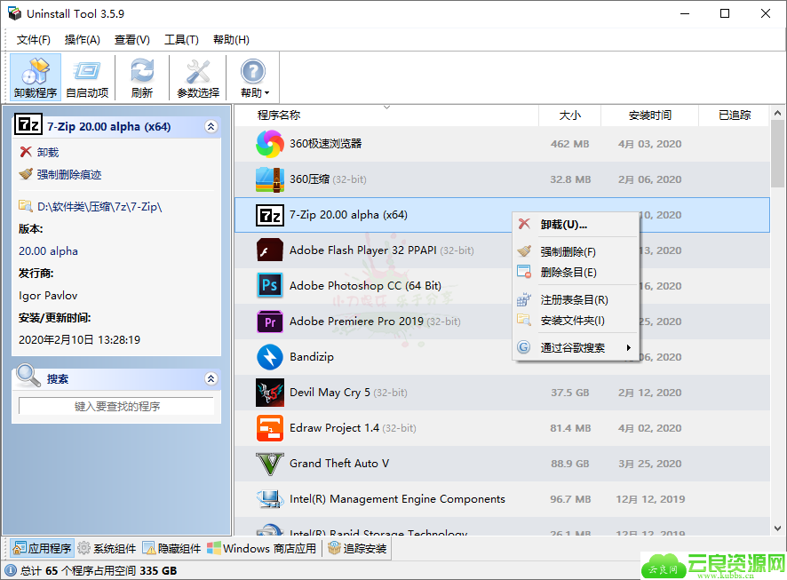Open the 文件(F) menu

point(34,40)
